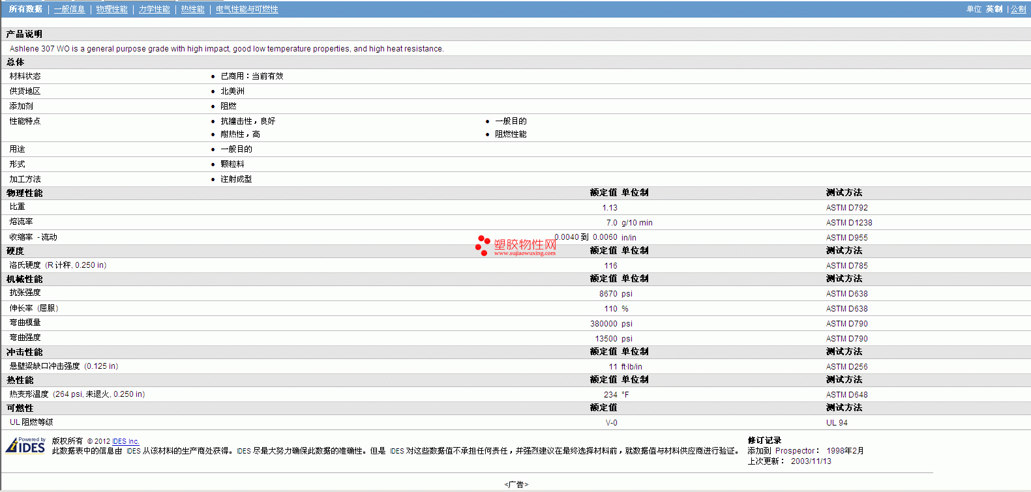The width and height of the screenshot is (1031, 492).
Task: Open the ASTM D792 test method link
Action: 846,208
